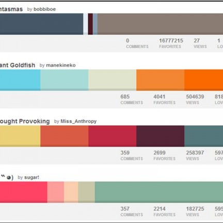The width and height of the screenshot is (223, 223).
Task: Pick the pale aqua swatch in Giant Goldfish
Action: 65,80
